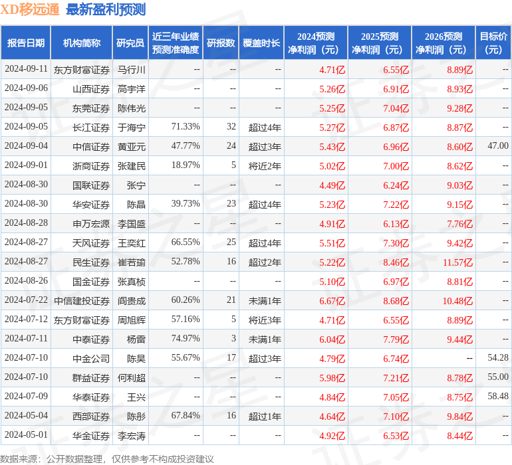Click the 2025预测净利润 column header

click(380, 43)
